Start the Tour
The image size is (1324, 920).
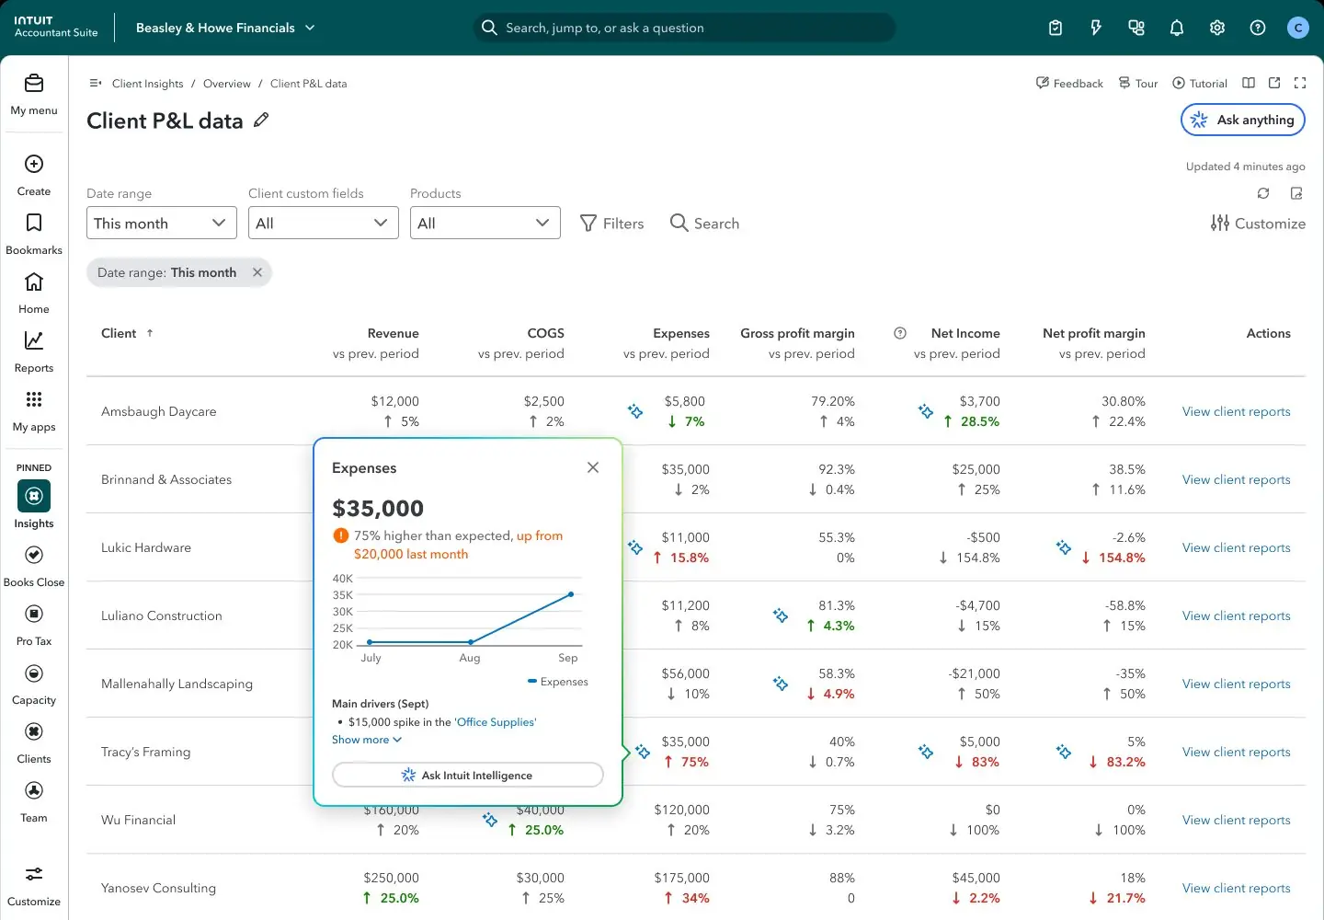1138,83
